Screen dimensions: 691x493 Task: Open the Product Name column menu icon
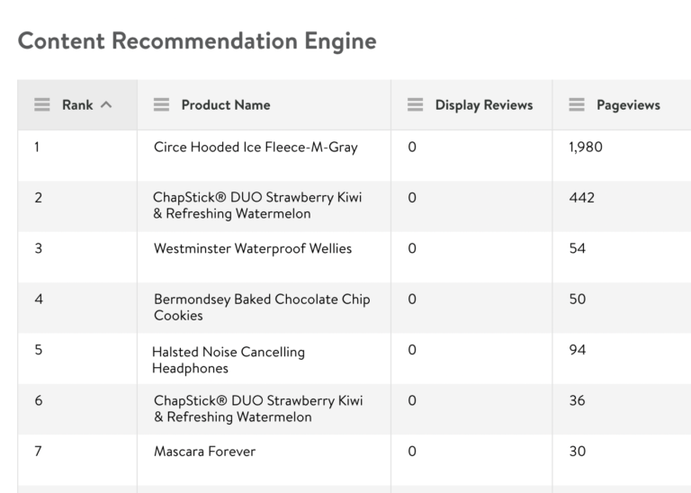(162, 105)
